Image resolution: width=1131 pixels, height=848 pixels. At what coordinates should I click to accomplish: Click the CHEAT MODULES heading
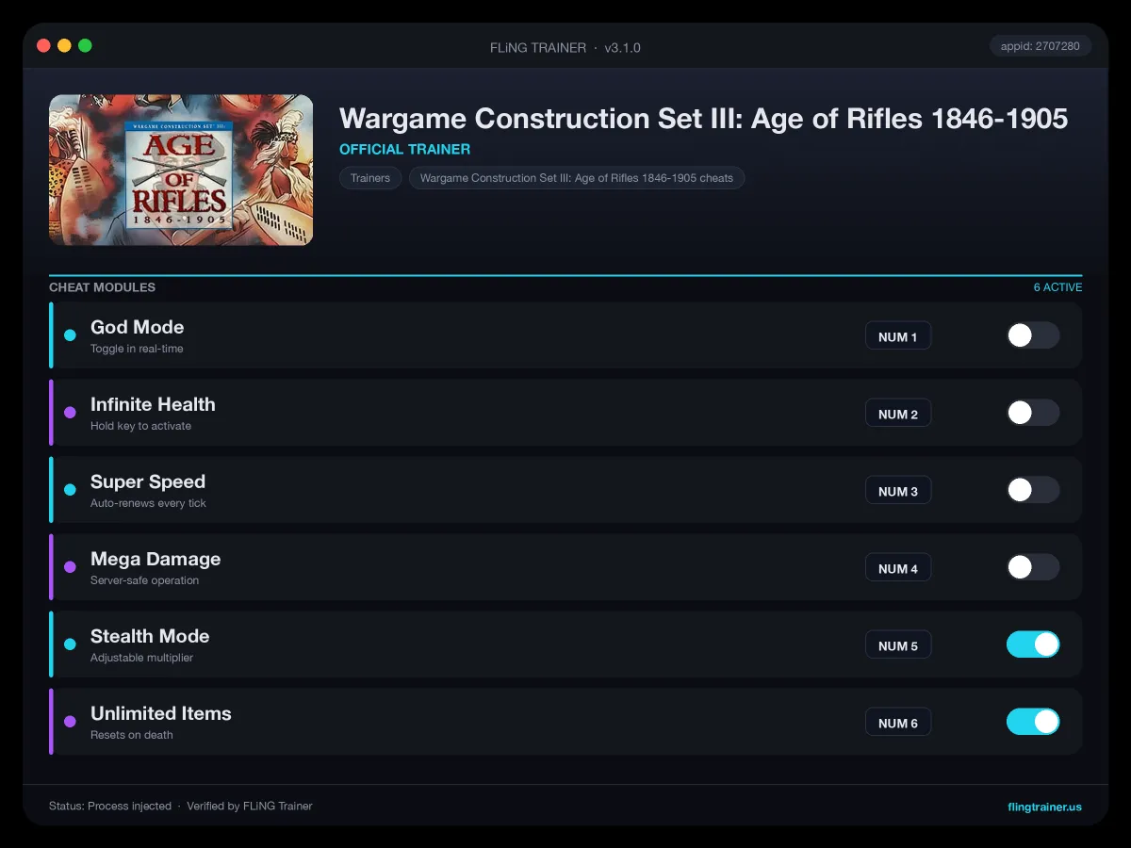point(102,287)
